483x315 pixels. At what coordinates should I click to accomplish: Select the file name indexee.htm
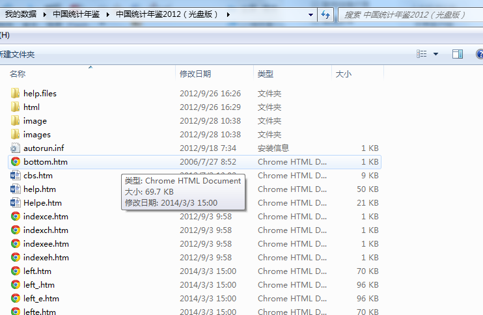(46, 243)
